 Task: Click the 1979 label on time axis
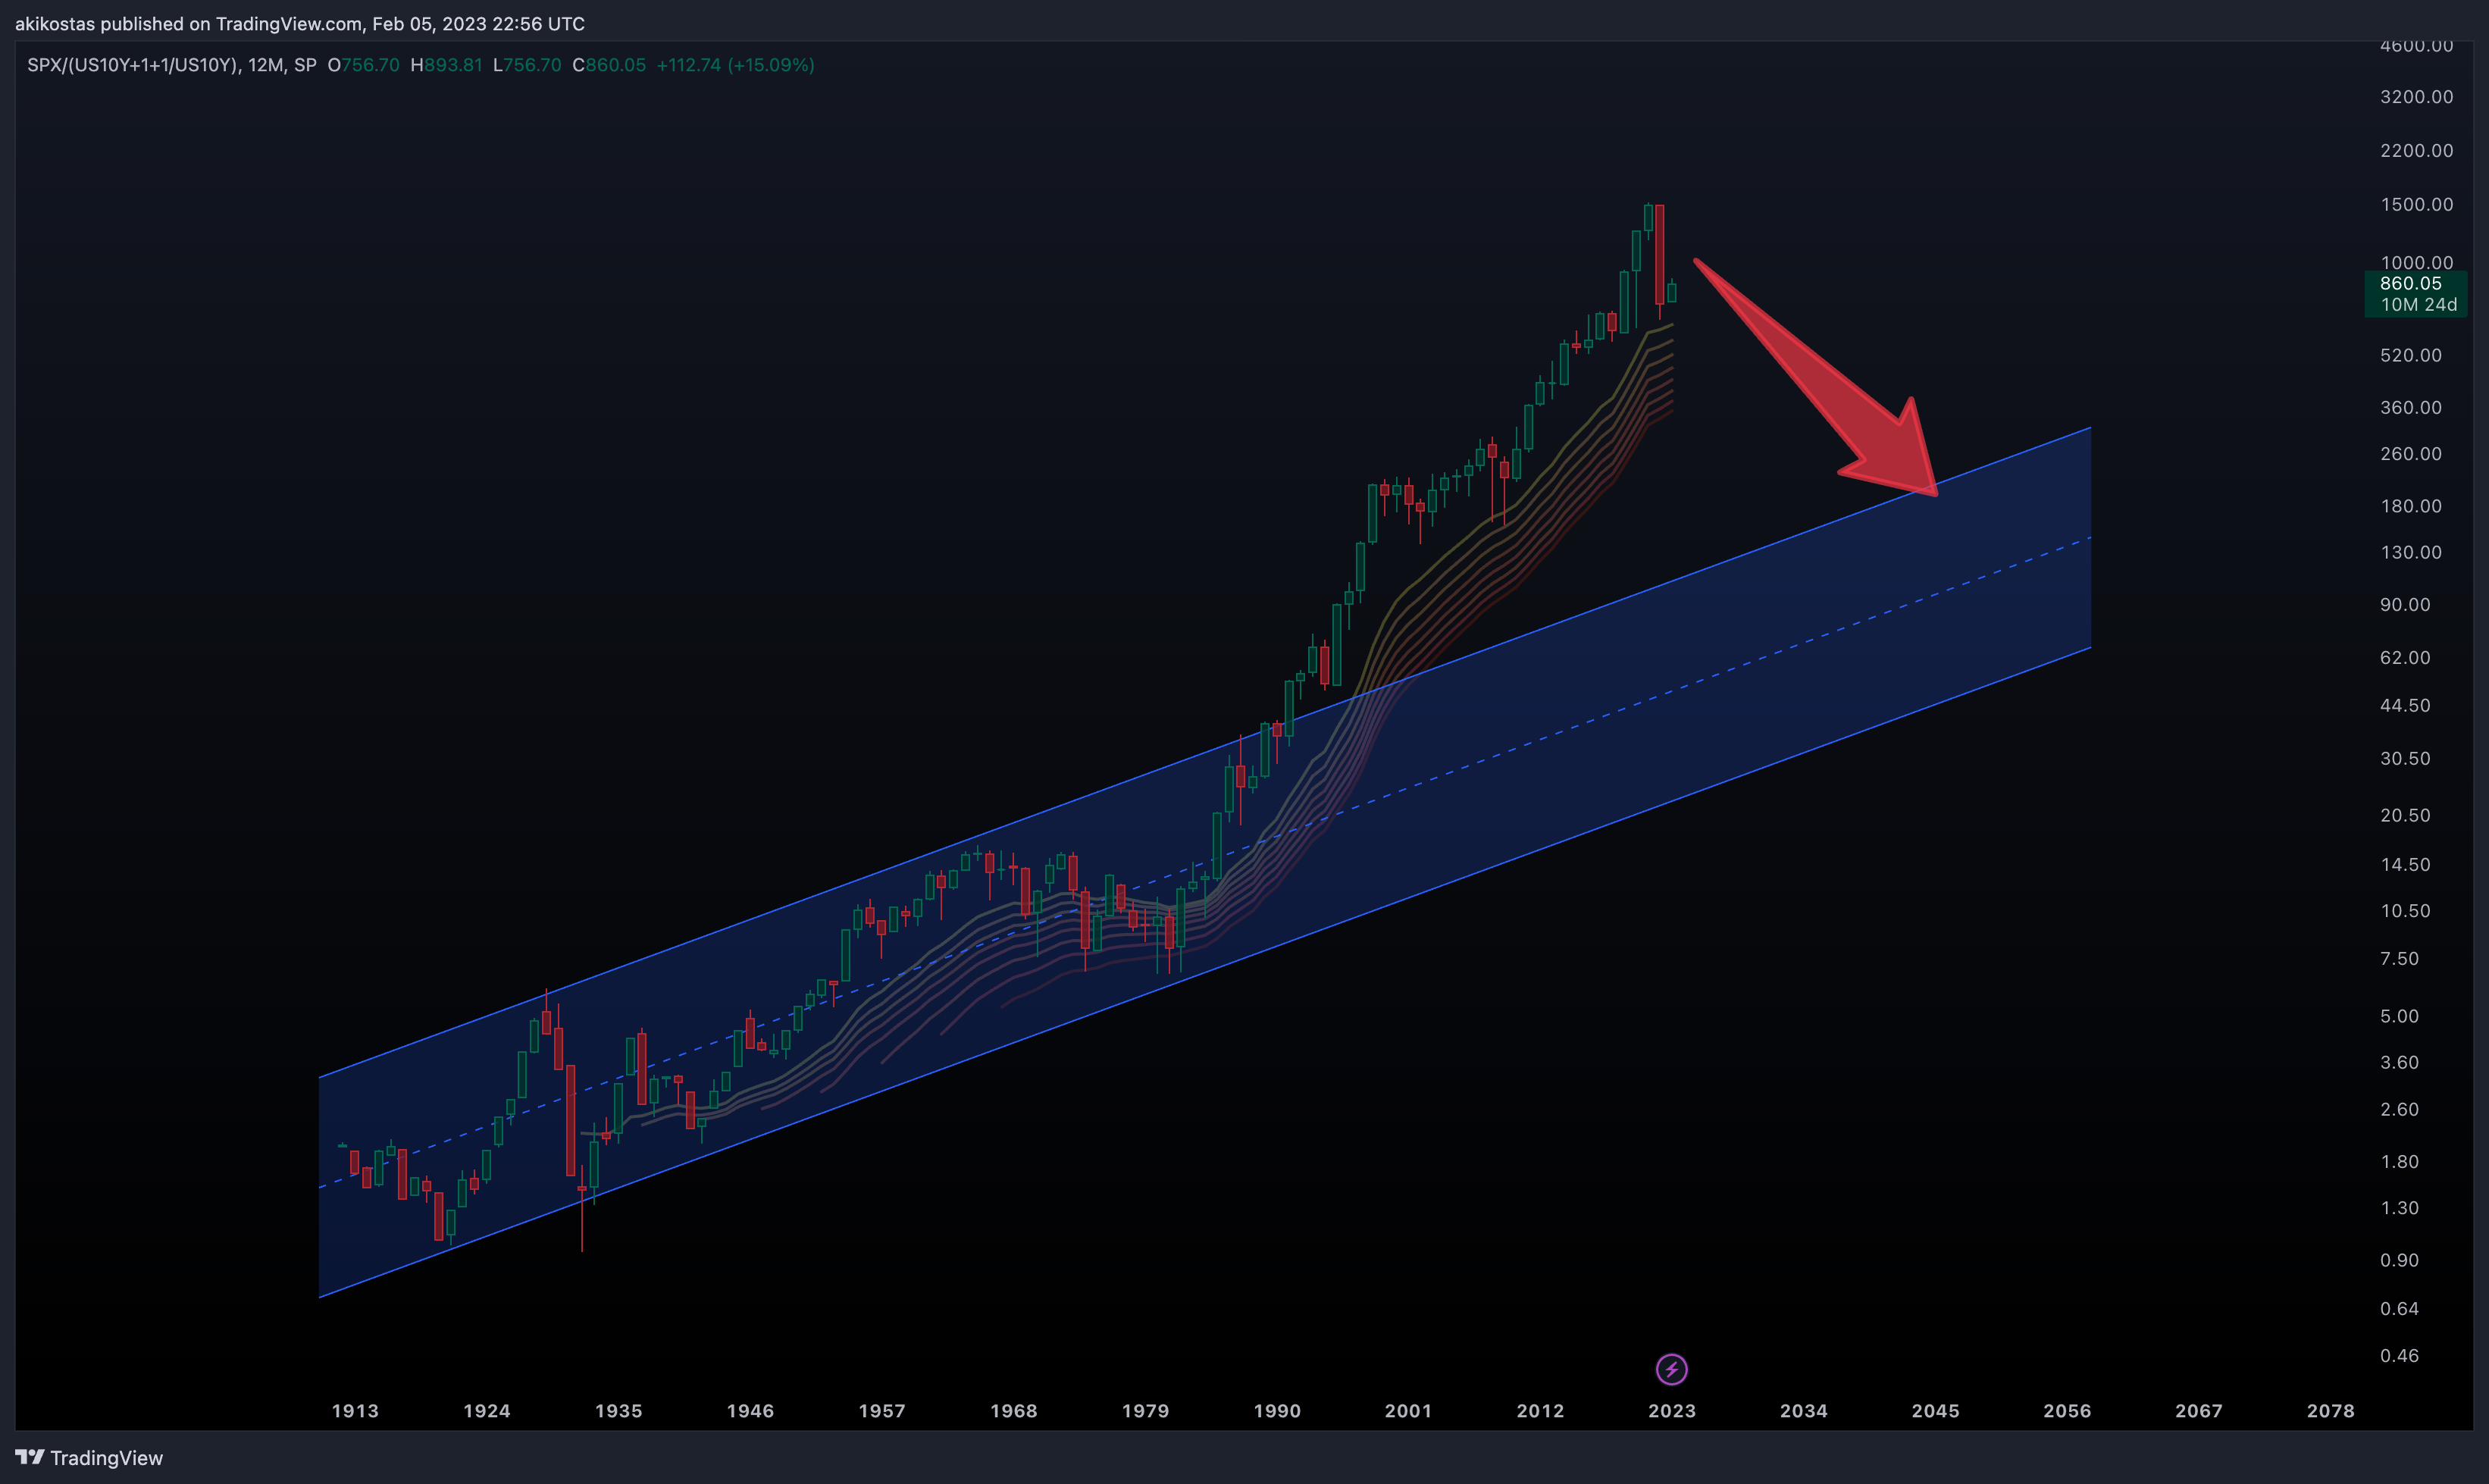(x=1146, y=1411)
